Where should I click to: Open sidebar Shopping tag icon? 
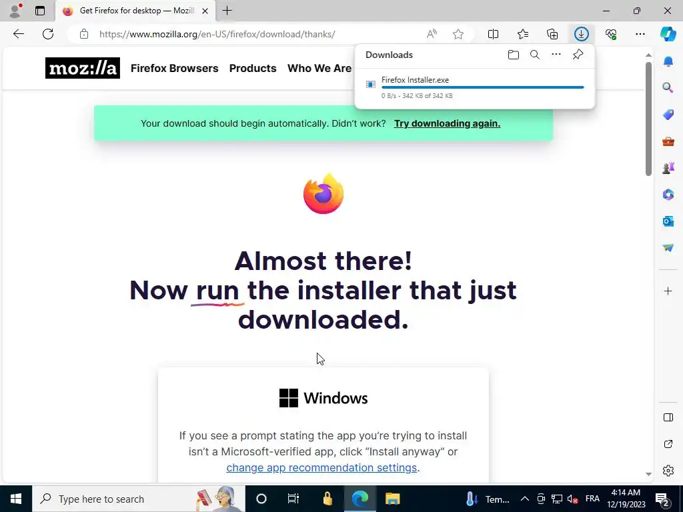click(x=668, y=115)
